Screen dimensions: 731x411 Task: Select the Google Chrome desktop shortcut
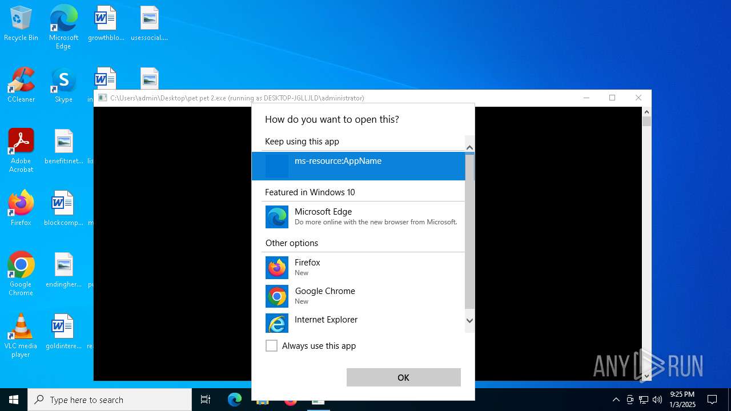21,274
